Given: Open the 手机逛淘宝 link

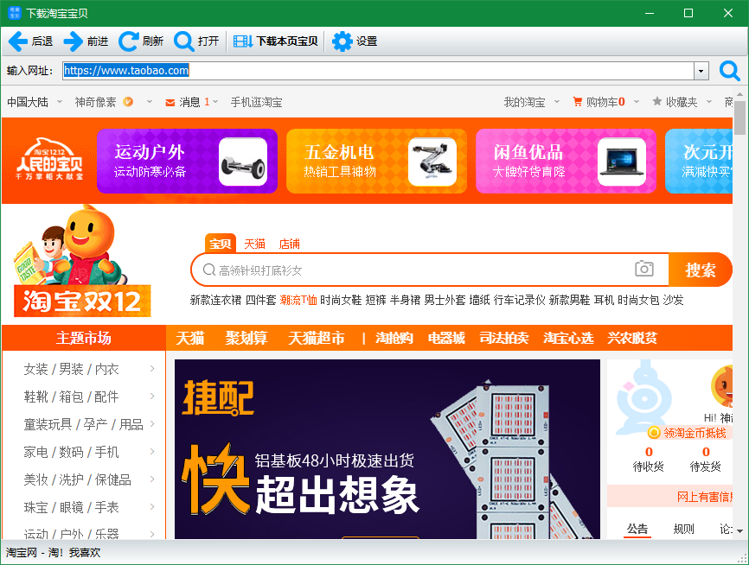Looking at the screenshot, I should pos(257,102).
